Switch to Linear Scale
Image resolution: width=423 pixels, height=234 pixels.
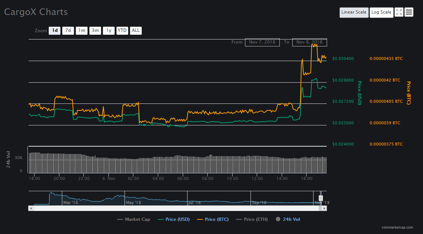[x=354, y=12]
